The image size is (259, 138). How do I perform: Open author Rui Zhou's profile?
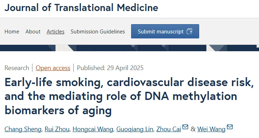point(57,129)
